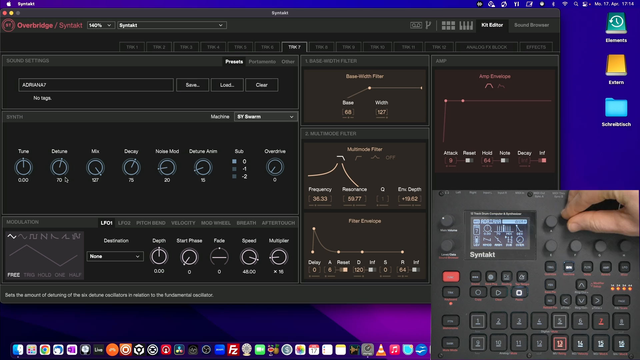640x360 pixels.
Task: Switch to the ANALOG FX BLOCK tab
Action: [x=486, y=47]
